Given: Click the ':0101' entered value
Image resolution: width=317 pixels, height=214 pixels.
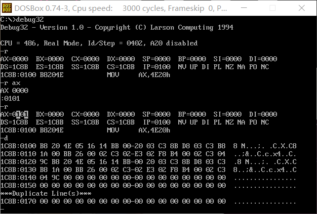Looking at the screenshot, I should pyautogui.click(x=10, y=99).
